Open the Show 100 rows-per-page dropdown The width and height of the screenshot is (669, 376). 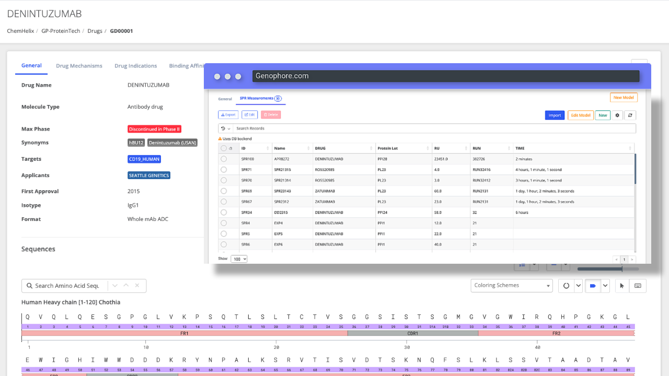240,259
